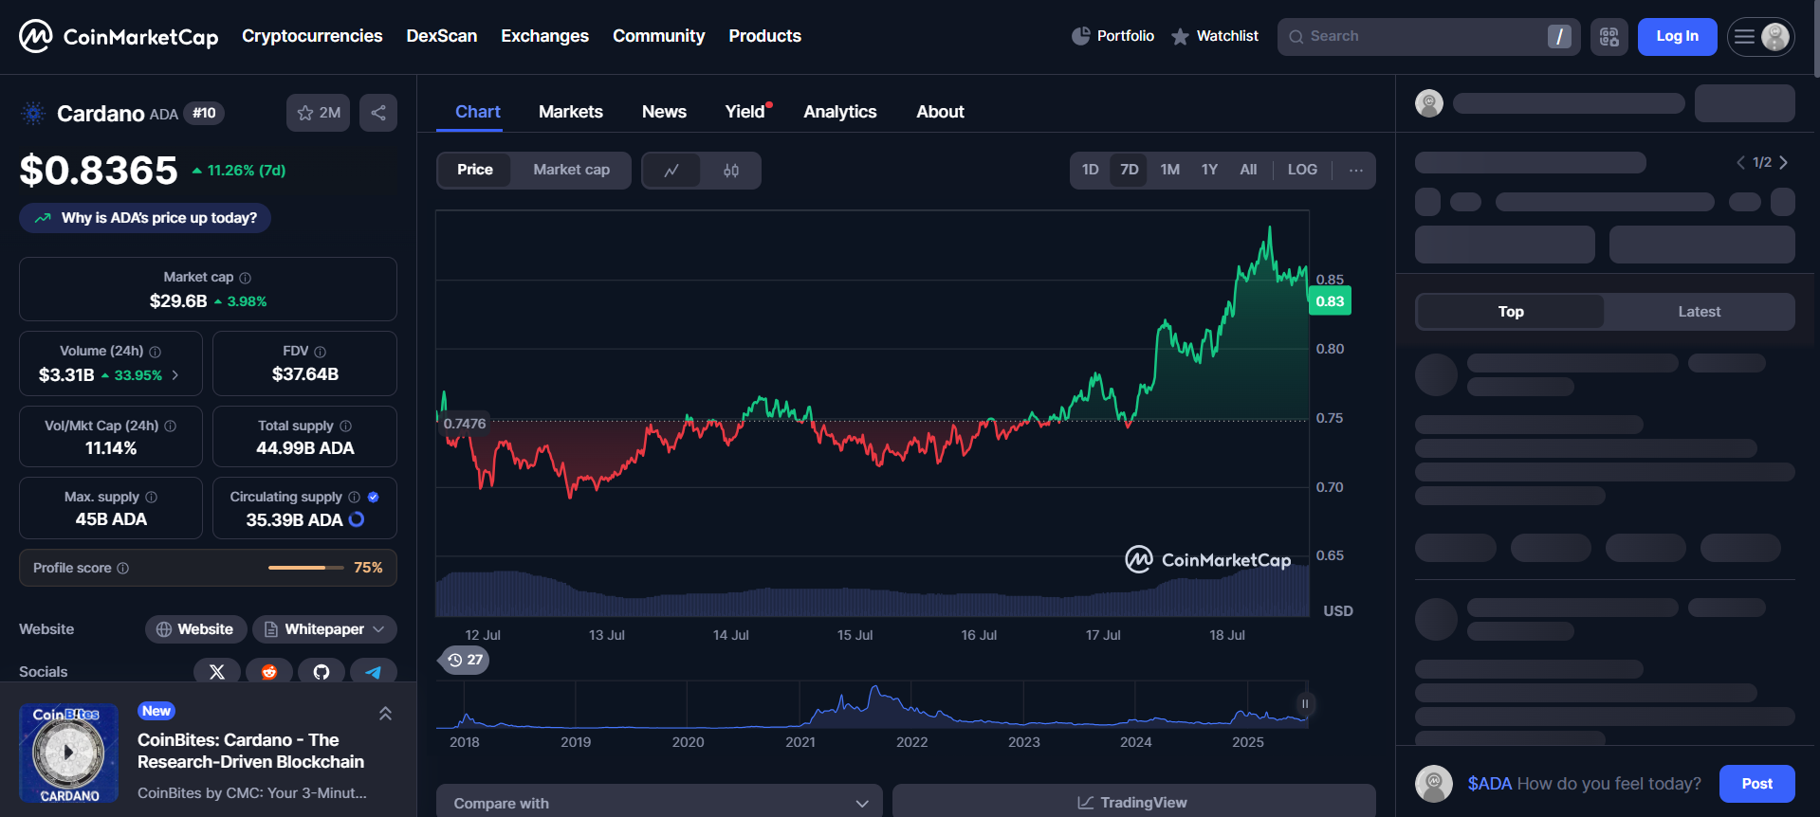Open the Markets tab
This screenshot has height=817, width=1820.
[x=571, y=112]
